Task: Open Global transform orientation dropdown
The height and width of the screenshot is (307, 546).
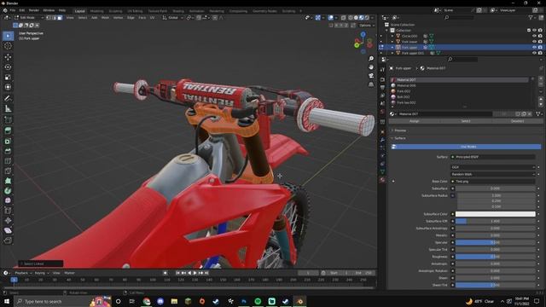Action: click(x=172, y=17)
